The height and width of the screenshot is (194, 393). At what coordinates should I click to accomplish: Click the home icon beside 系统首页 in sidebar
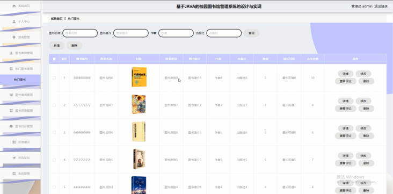click(14, 6)
